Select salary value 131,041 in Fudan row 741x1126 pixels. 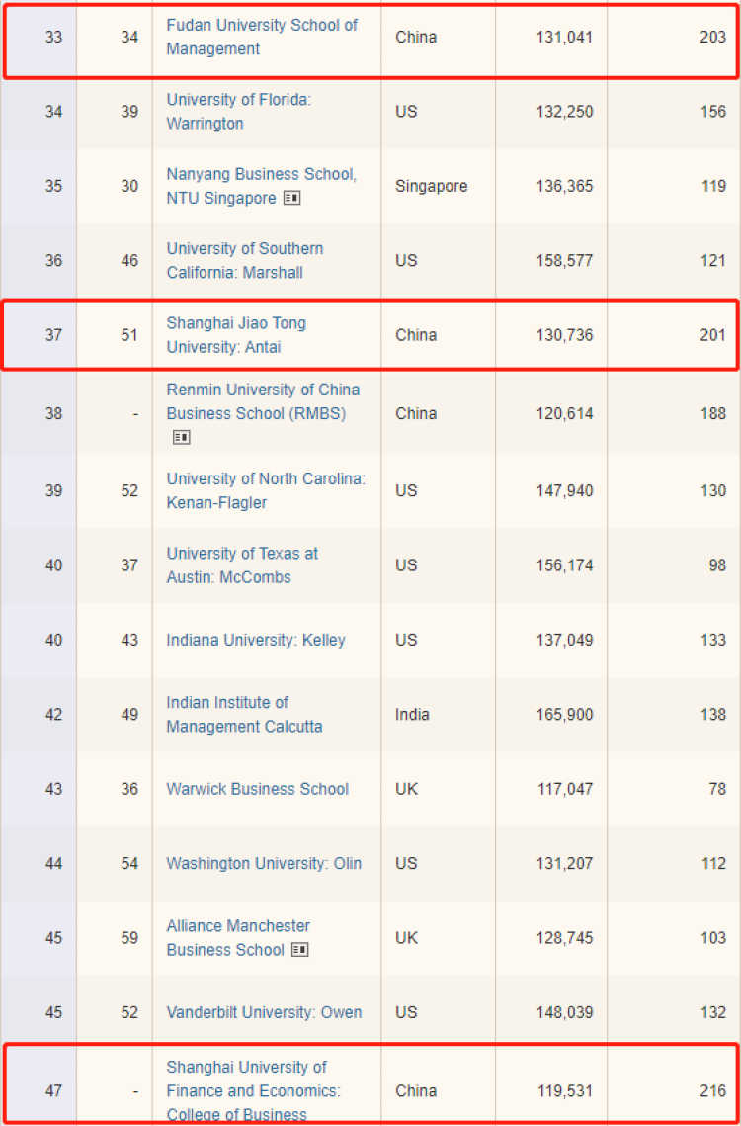(564, 37)
